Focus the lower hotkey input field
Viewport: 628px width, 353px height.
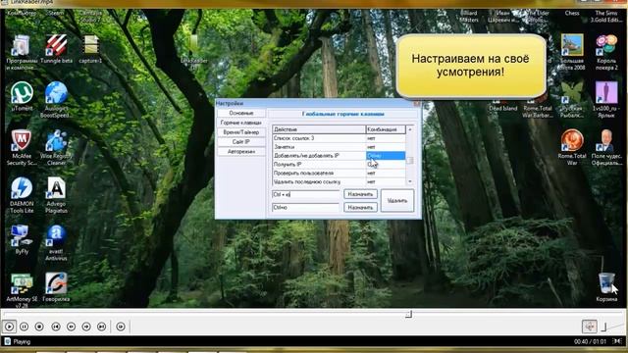306,207
